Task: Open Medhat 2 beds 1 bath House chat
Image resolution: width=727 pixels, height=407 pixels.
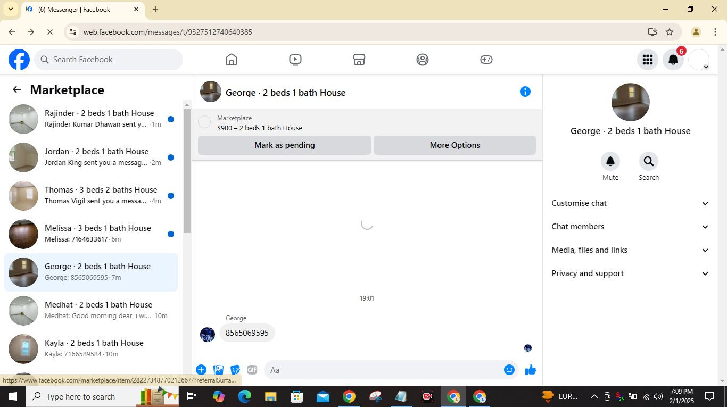Action: tap(92, 311)
